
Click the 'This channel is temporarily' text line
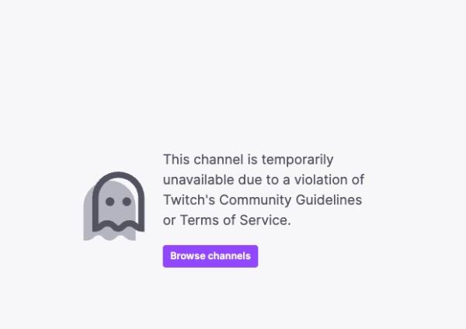coord(249,160)
